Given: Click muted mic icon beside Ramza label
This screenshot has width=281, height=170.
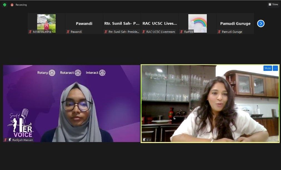Looking at the screenshot, I should click(181, 32).
